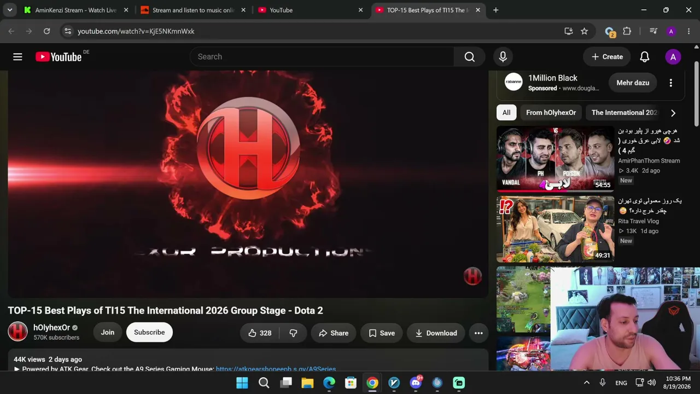The width and height of the screenshot is (700, 394).
Task: Click the Create button
Action: pos(607,57)
